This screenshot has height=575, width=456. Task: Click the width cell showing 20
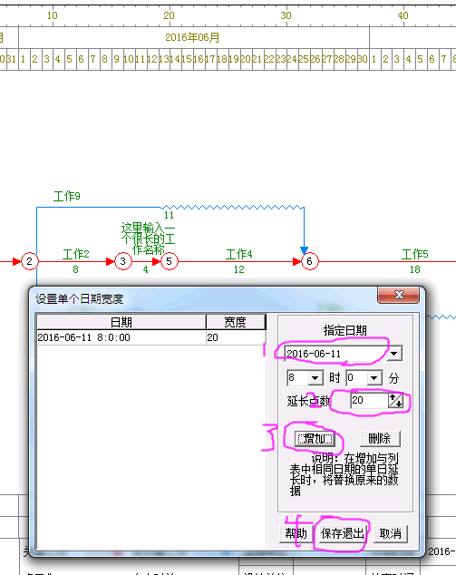(x=236, y=337)
